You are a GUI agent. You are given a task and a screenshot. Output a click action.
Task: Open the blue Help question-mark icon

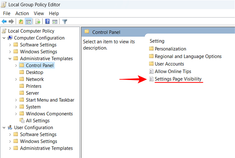(47, 22)
